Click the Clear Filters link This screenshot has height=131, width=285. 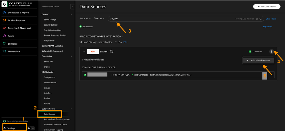tap(271, 19)
